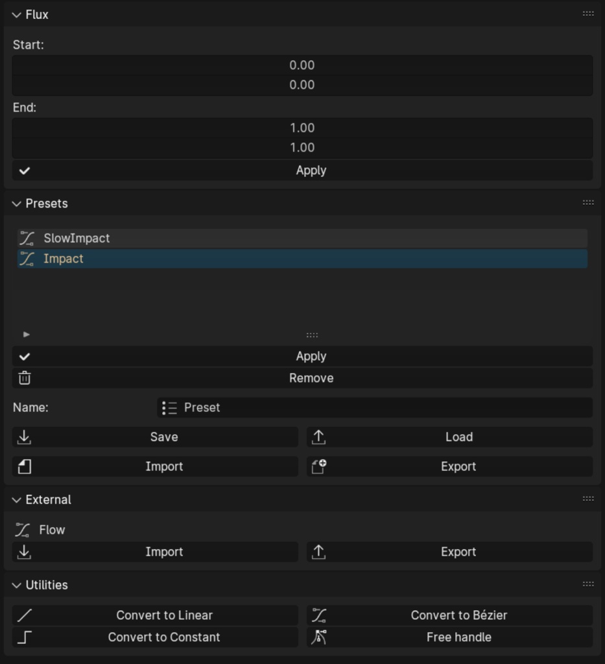Click the Free handle icon in Utilities

(318, 637)
